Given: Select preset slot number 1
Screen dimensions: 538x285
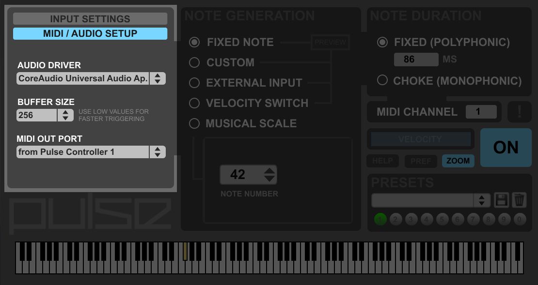Looking at the screenshot, I should click(x=380, y=219).
